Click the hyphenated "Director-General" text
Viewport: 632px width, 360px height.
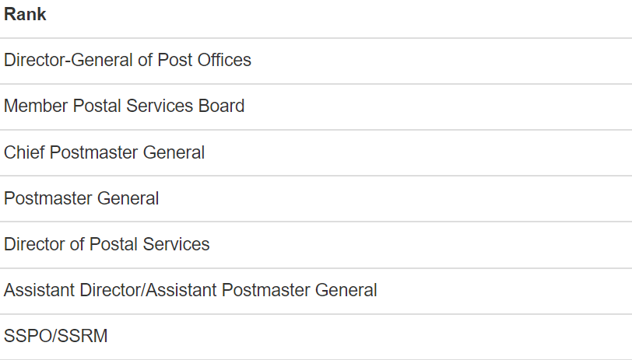(x=68, y=60)
